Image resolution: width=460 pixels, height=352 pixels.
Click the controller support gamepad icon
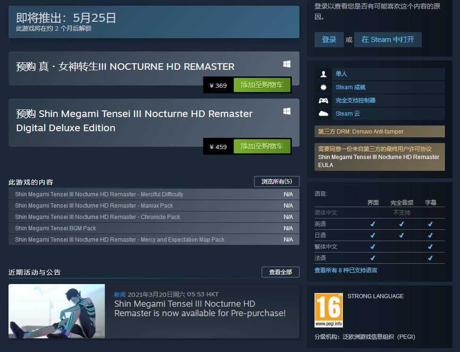point(324,101)
